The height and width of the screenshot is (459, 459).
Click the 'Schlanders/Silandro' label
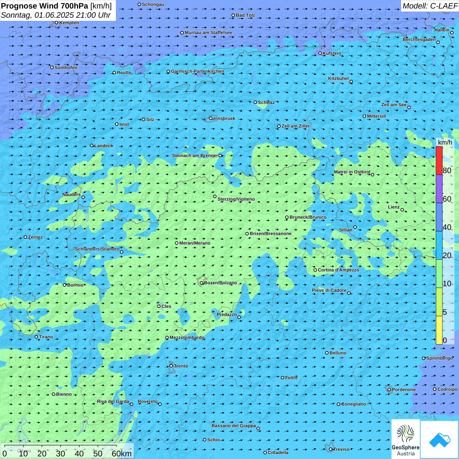[97, 249]
